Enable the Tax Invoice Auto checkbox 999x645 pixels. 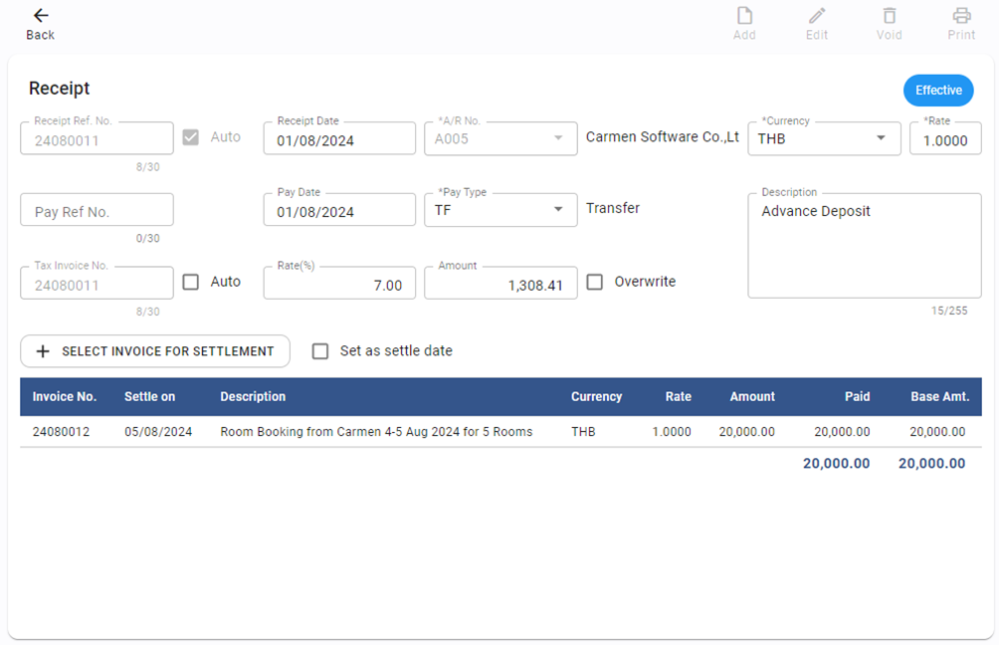point(192,282)
